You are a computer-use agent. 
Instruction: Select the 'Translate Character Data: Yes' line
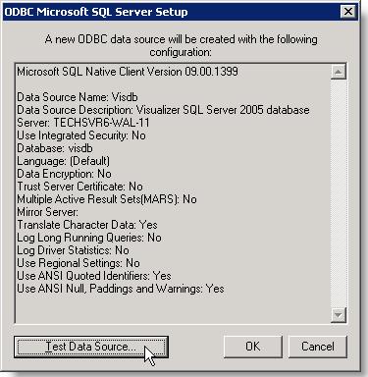coord(87,225)
